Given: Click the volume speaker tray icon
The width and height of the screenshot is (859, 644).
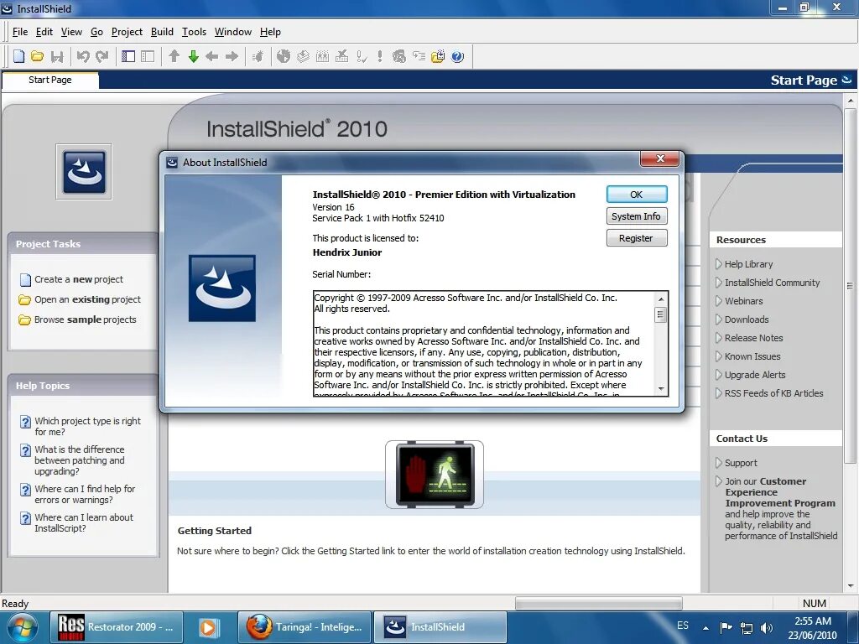Looking at the screenshot, I should point(767,627).
